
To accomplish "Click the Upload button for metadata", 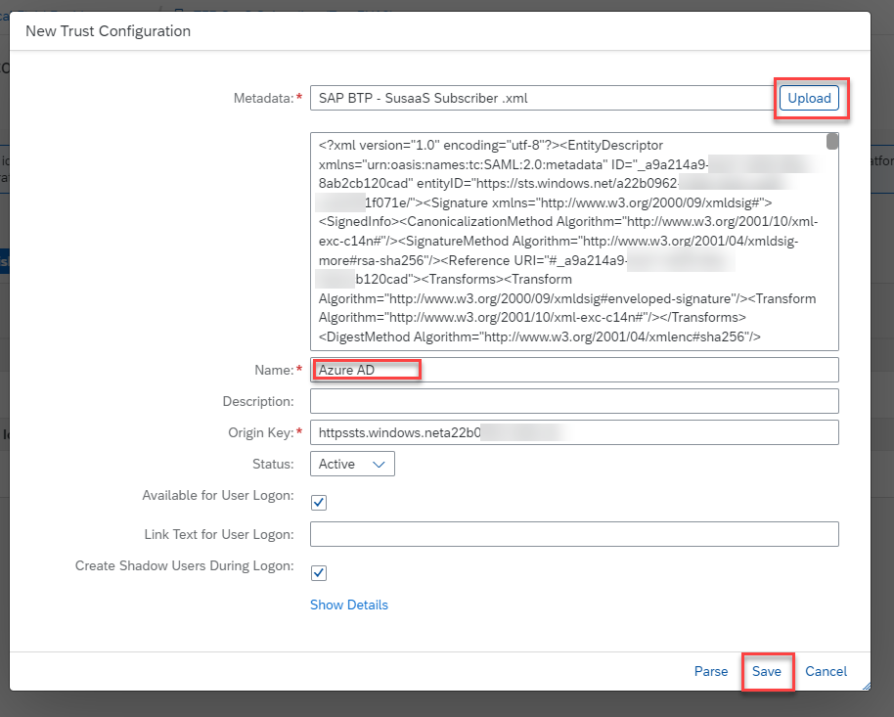I will point(809,98).
